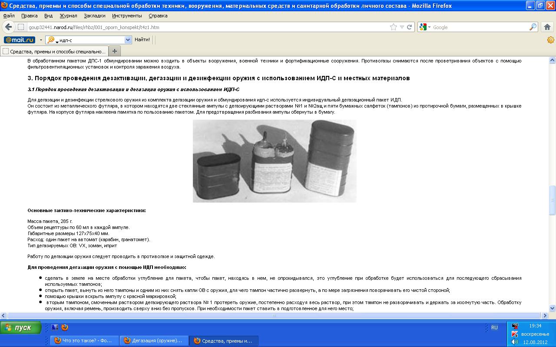
Task: Click the search magnifier in Google box
Action: 533,27
